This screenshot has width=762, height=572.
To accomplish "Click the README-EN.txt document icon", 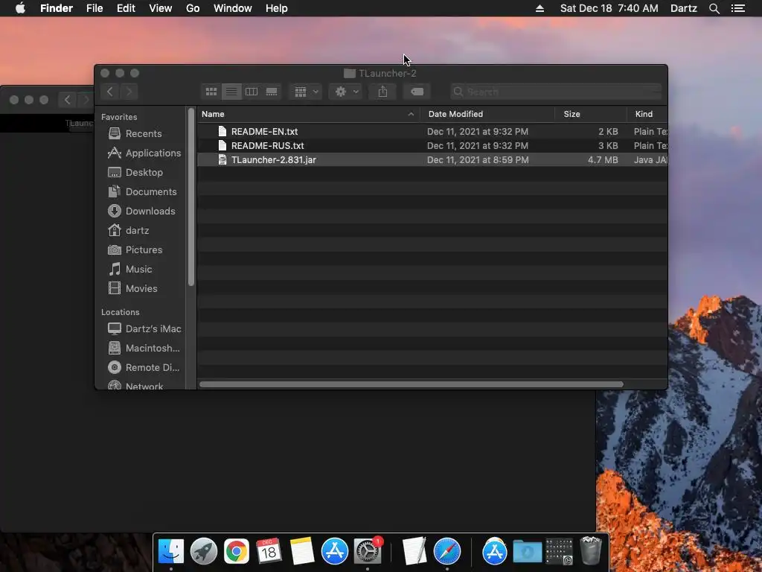I will pos(222,131).
